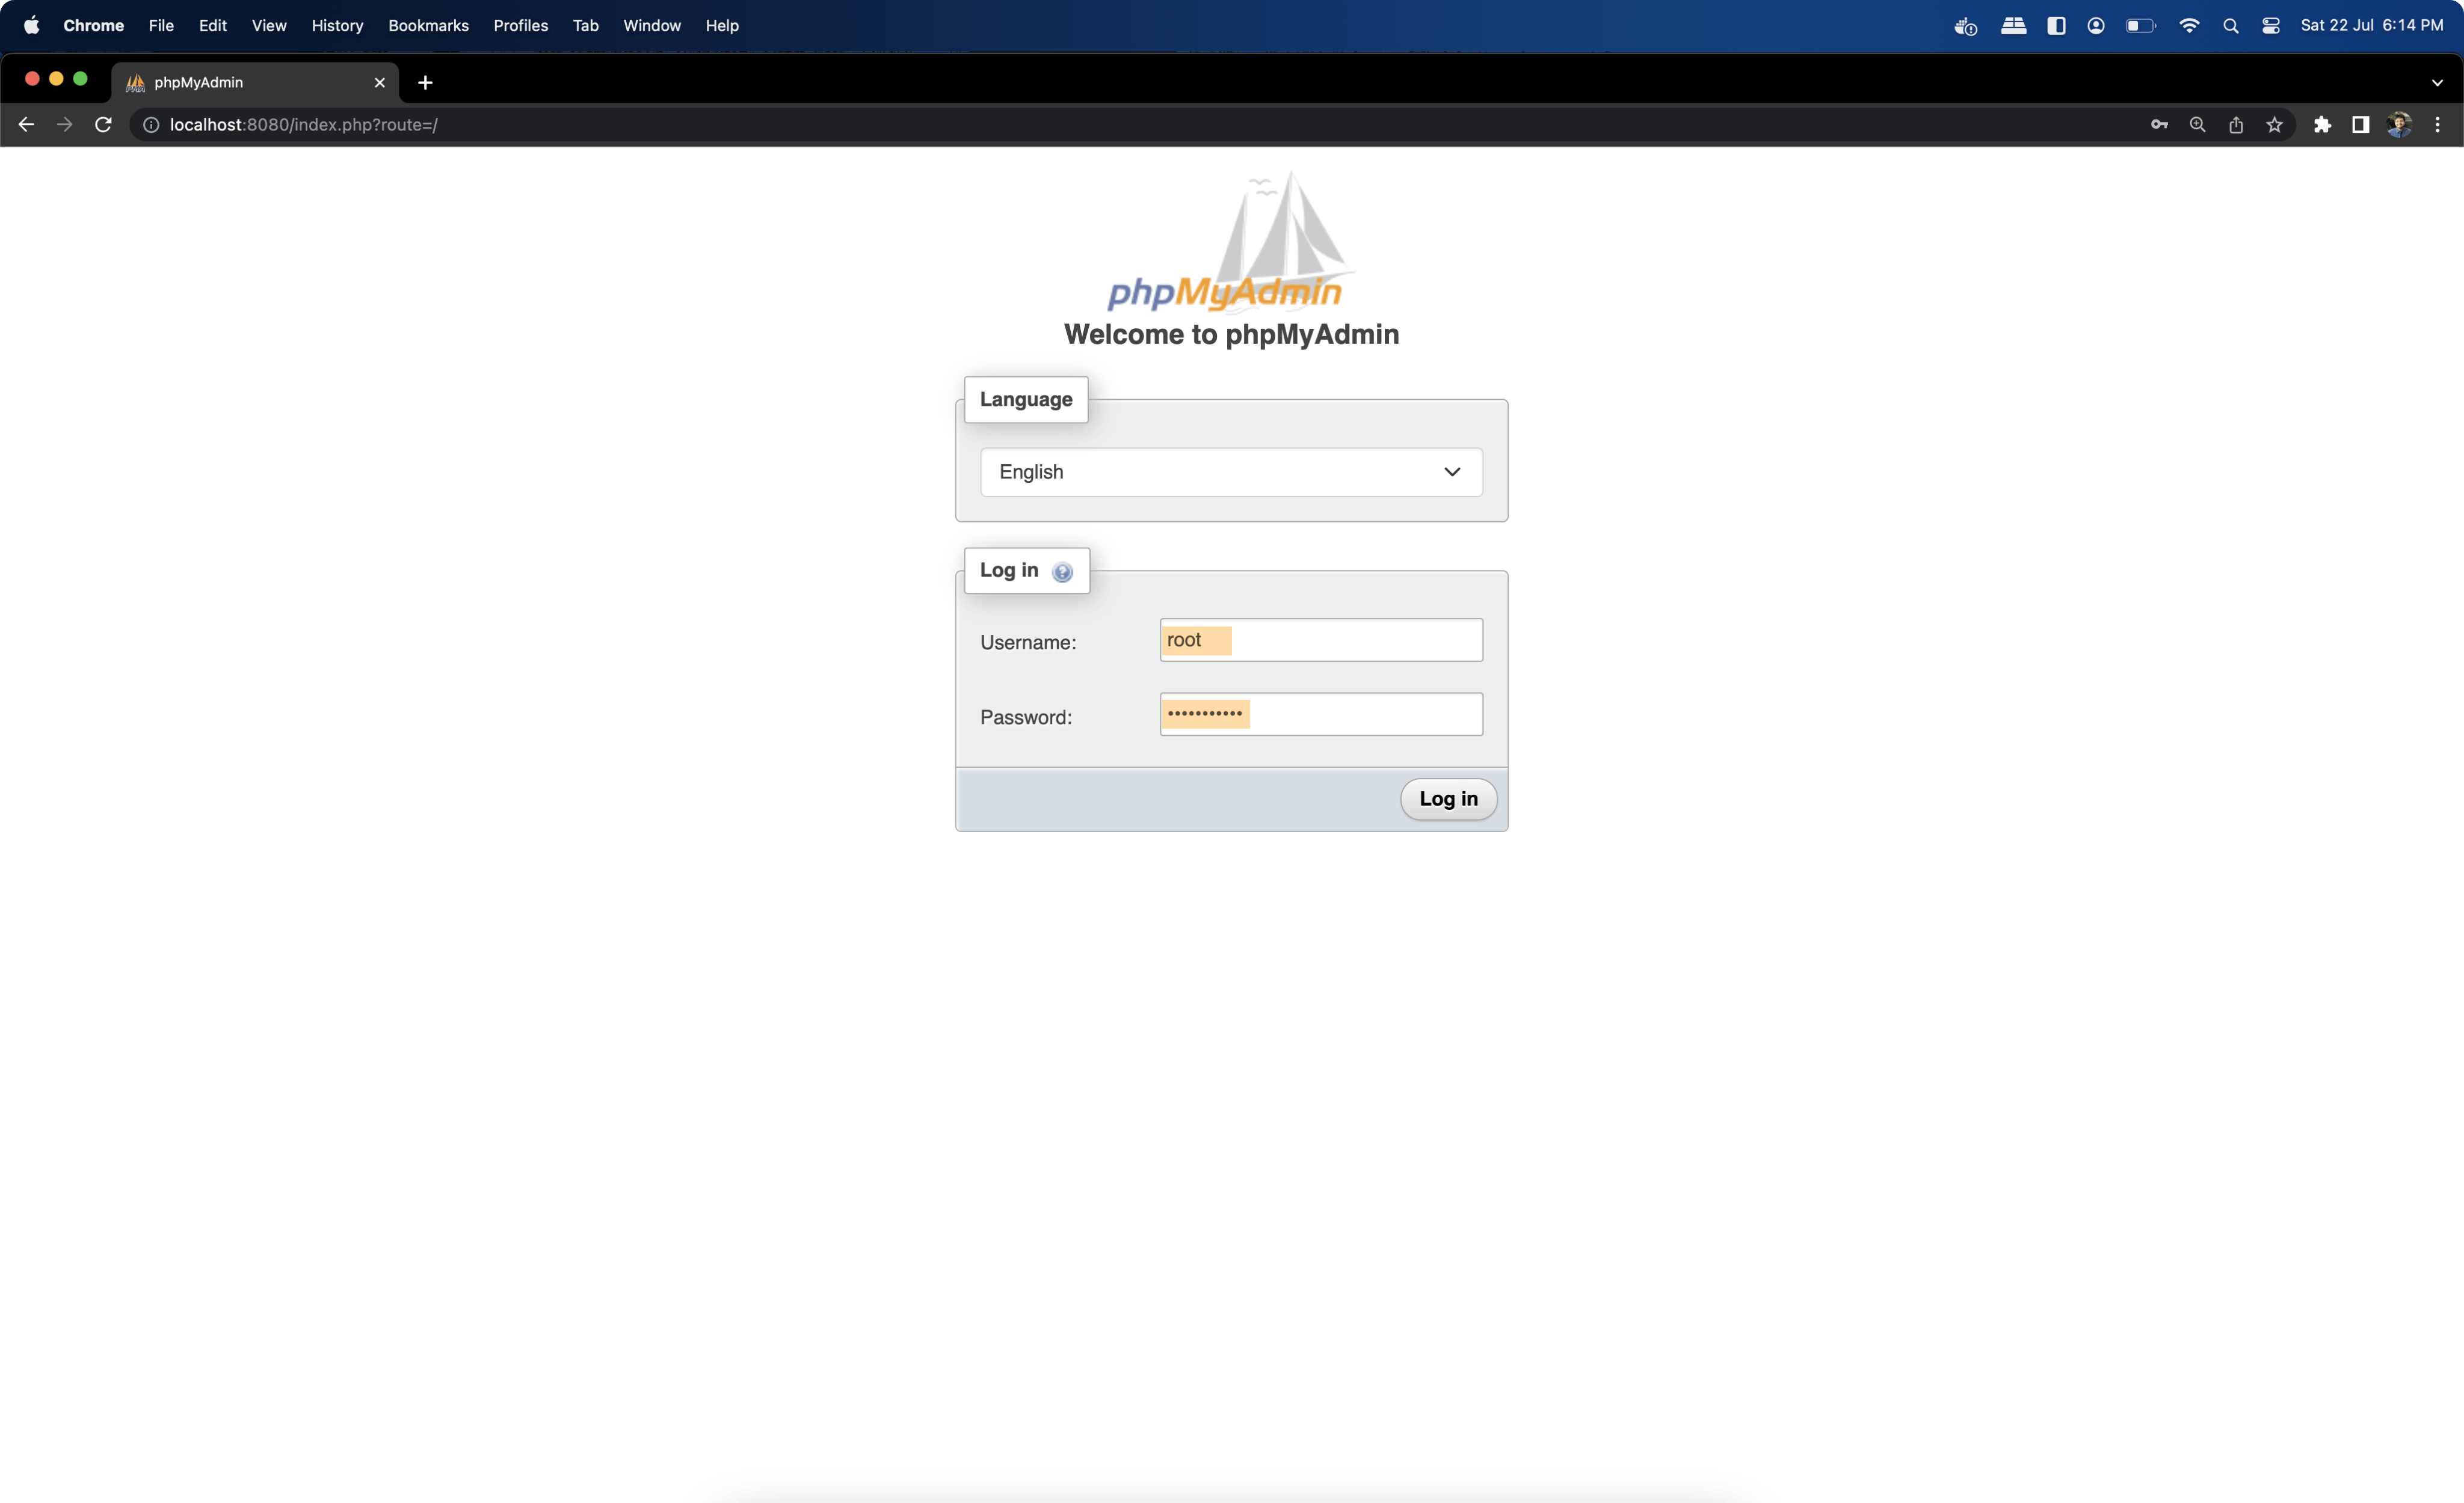Screen dimensions: 2464x1503
Task: Click the Language legend label
Action: click(x=1026, y=399)
